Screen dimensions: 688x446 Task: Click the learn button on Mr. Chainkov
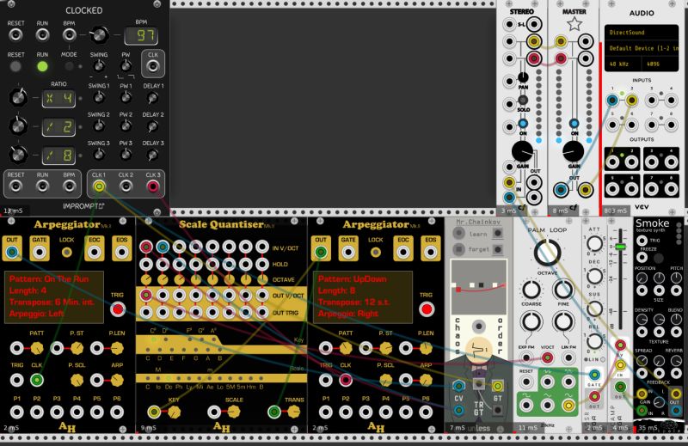tap(459, 233)
